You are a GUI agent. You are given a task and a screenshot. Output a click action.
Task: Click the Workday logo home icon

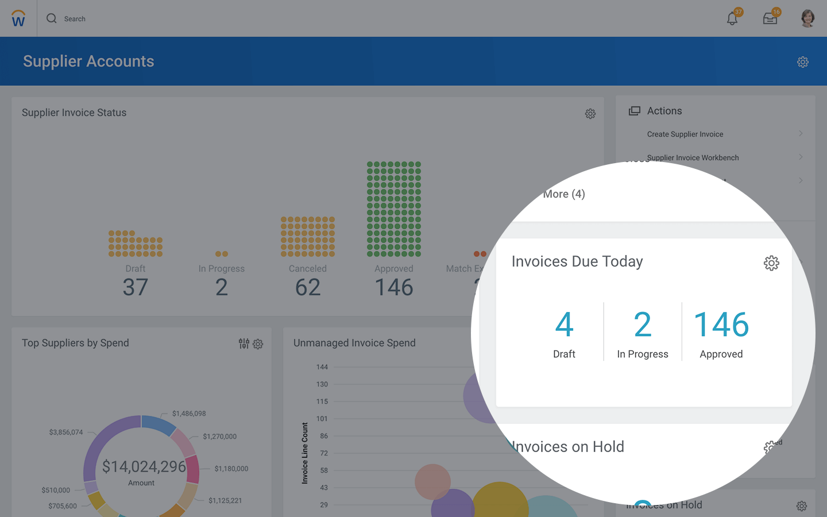[x=18, y=19]
